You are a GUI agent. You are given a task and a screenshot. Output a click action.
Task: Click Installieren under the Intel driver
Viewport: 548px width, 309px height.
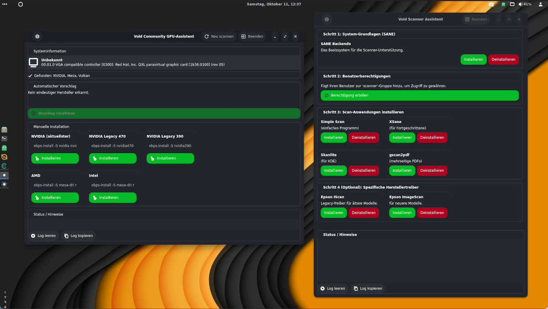pos(112,198)
